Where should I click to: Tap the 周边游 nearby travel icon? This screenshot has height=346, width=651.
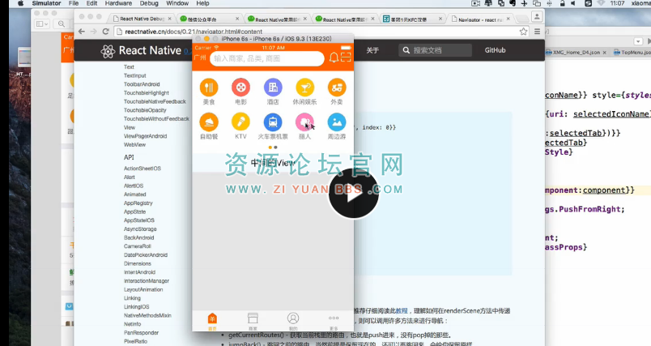[337, 122]
